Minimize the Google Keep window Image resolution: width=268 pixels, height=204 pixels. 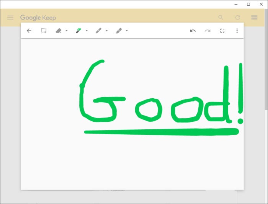[x=236, y=4]
